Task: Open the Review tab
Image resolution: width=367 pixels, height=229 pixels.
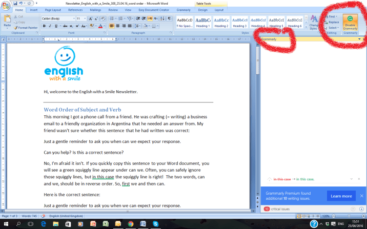Action: (x=113, y=10)
